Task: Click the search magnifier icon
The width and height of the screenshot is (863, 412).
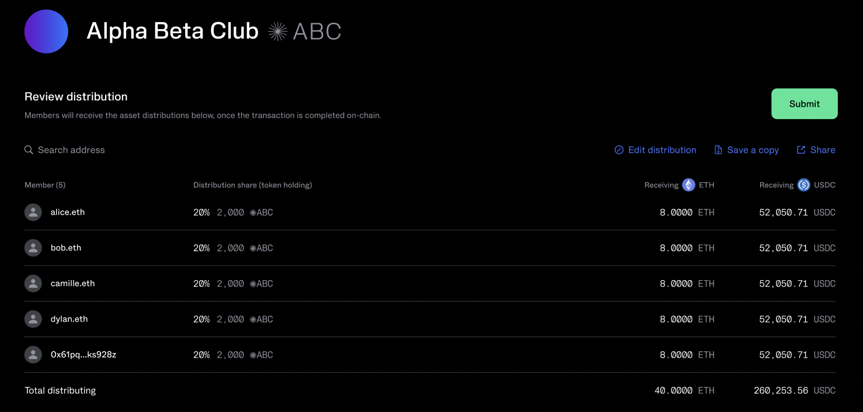Action: (x=29, y=150)
